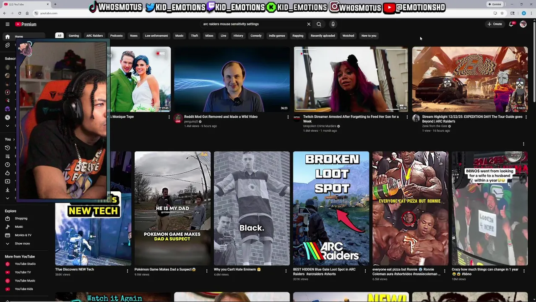Open options for Reddit Mod video
This screenshot has width=536, height=302.
288,117
